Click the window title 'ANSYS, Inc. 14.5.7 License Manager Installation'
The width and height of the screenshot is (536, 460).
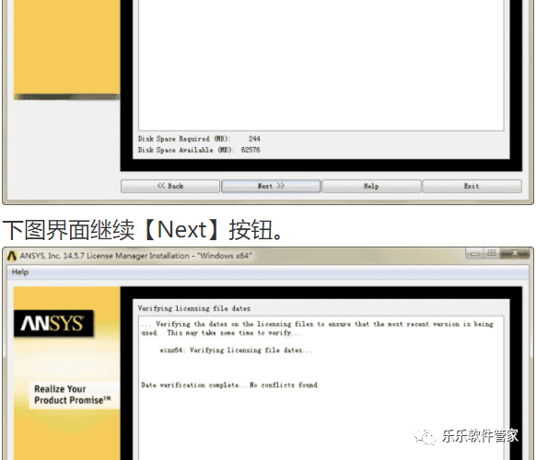135,256
